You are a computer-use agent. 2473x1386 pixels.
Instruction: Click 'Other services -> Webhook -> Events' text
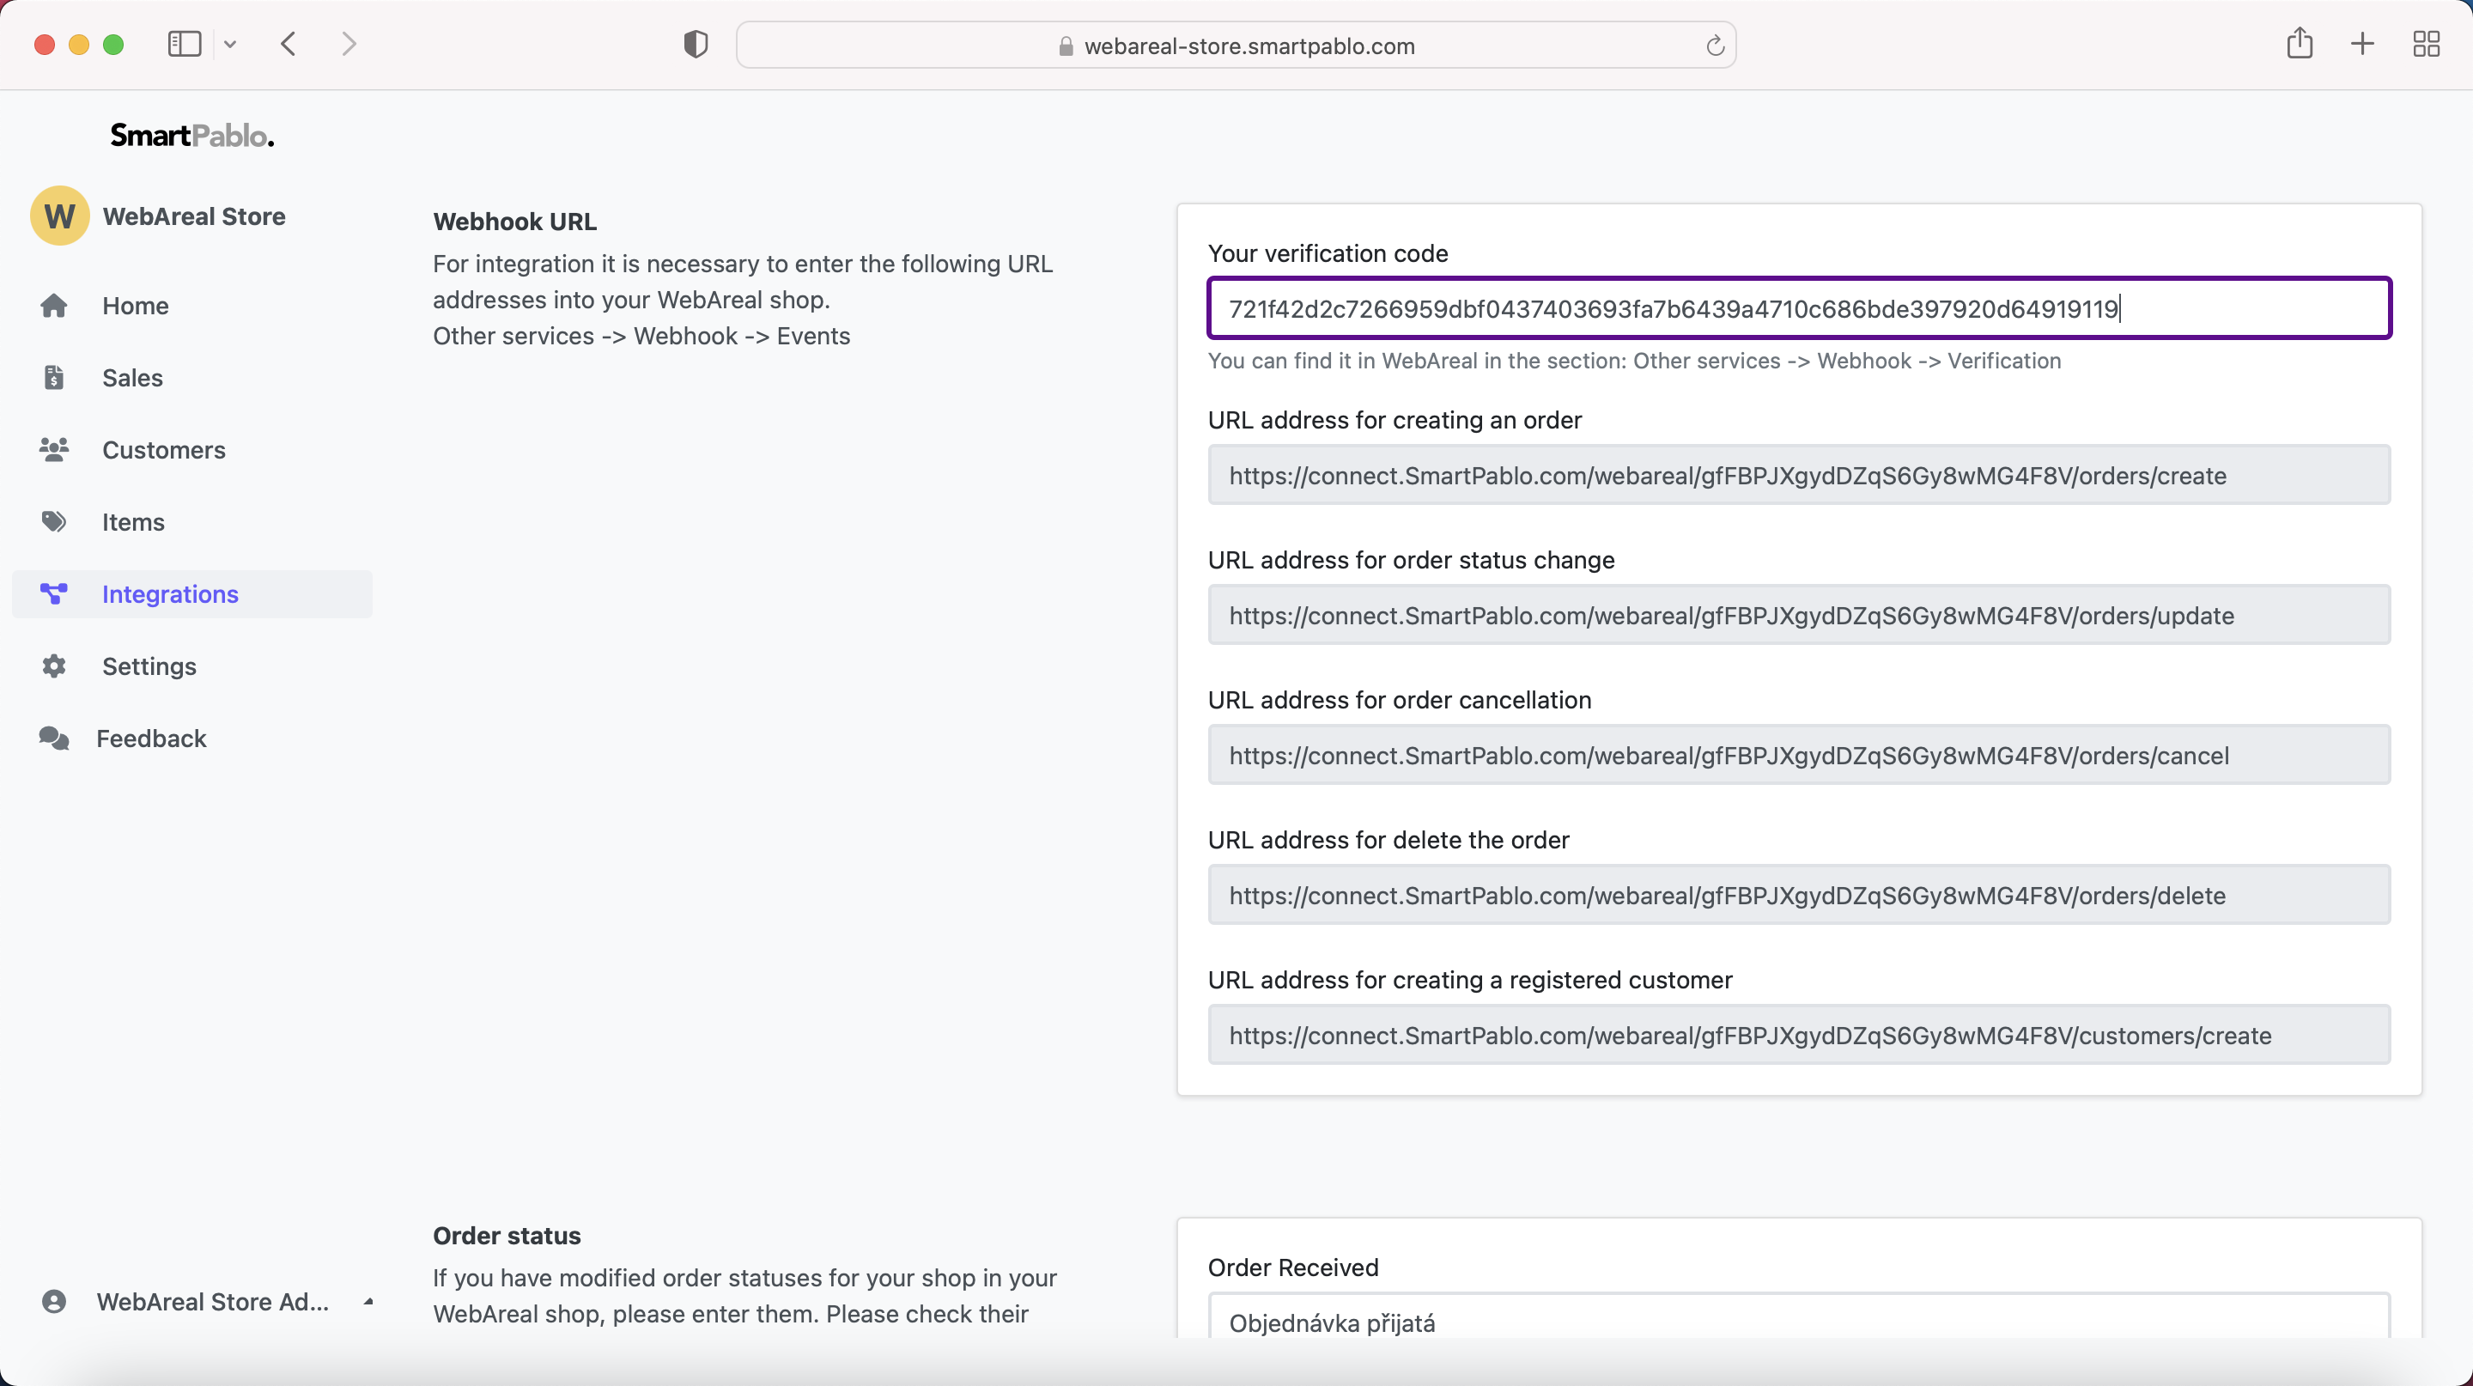click(641, 336)
